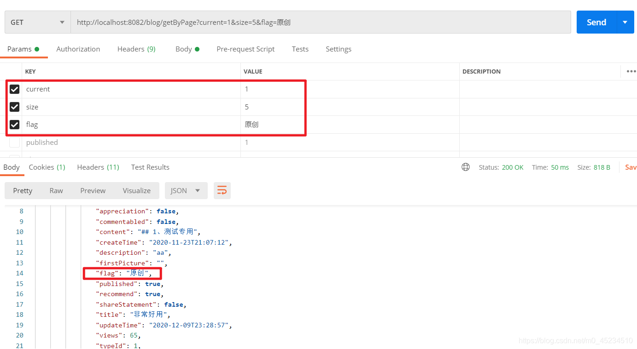This screenshot has height=349, width=637.
Task: Switch to the Params tab
Action: [x=23, y=49]
